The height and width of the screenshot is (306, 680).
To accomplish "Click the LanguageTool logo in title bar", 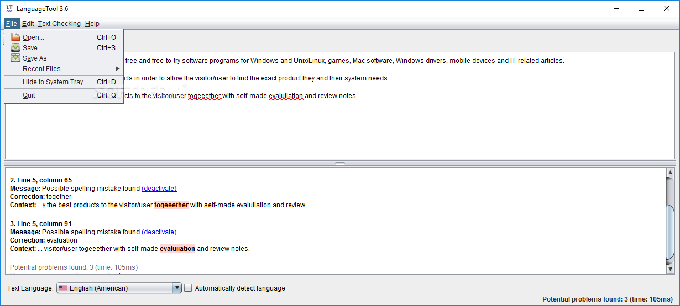I will pyautogui.click(x=9, y=8).
